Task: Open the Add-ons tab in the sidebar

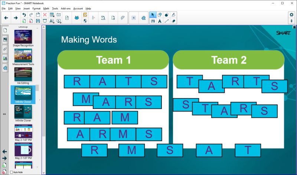Action: click(x=5, y=68)
